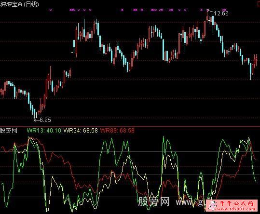Click the stock title 深深宝A (日线)
The image size is (260, 214).
click(20, 4)
